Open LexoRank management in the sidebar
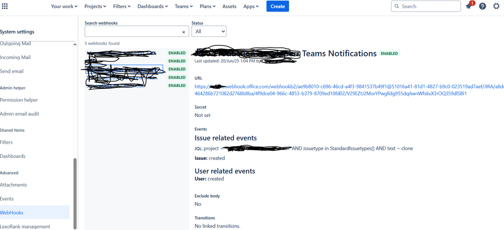Image resolution: width=504 pixels, height=230 pixels. pyautogui.click(x=25, y=226)
